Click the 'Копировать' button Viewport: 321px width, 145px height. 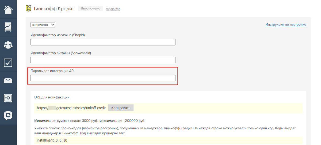click(121, 108)
